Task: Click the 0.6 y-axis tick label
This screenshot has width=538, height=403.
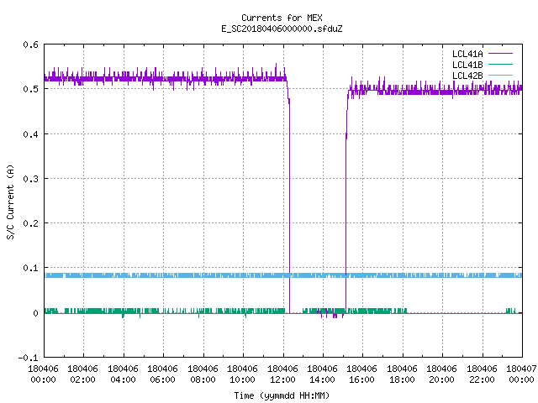Action: click(x=30, y=44)
